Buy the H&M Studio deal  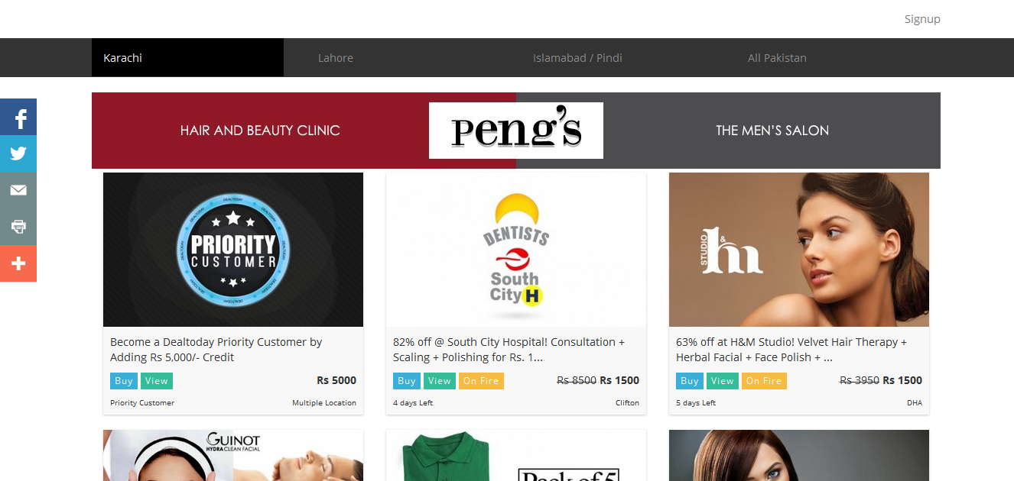(x=690, y=381)
